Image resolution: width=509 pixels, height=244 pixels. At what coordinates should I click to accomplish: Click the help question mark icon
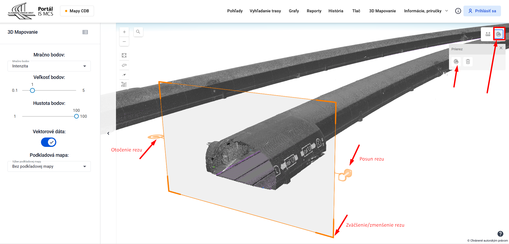click(500, 234)
